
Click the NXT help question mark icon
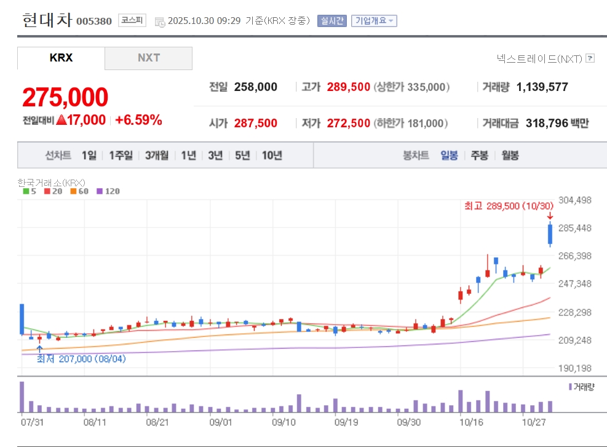click(590, 58)
